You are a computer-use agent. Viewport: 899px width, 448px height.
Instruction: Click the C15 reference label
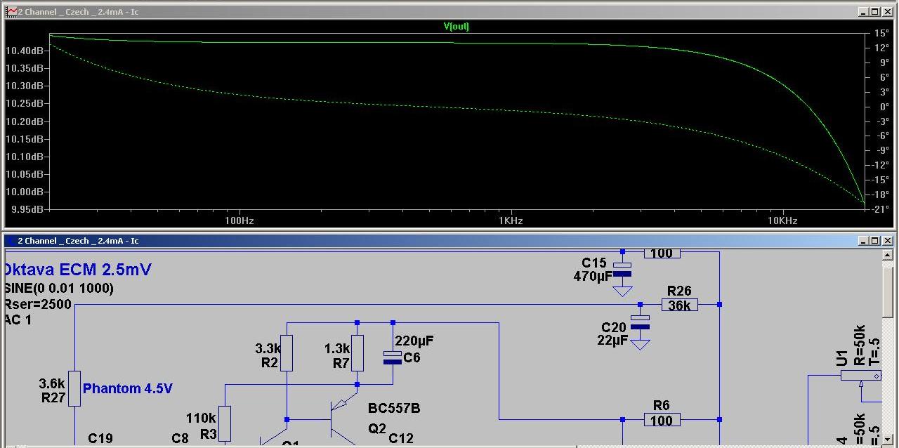[x=593, y=263]
